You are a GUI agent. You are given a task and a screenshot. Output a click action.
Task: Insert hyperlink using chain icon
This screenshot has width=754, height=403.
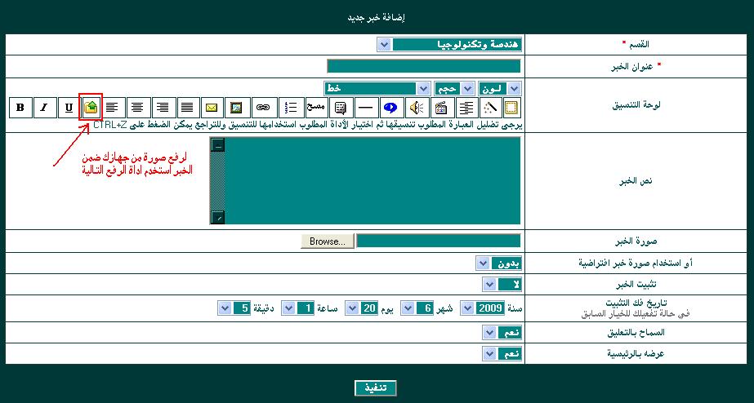click(263, 107)
